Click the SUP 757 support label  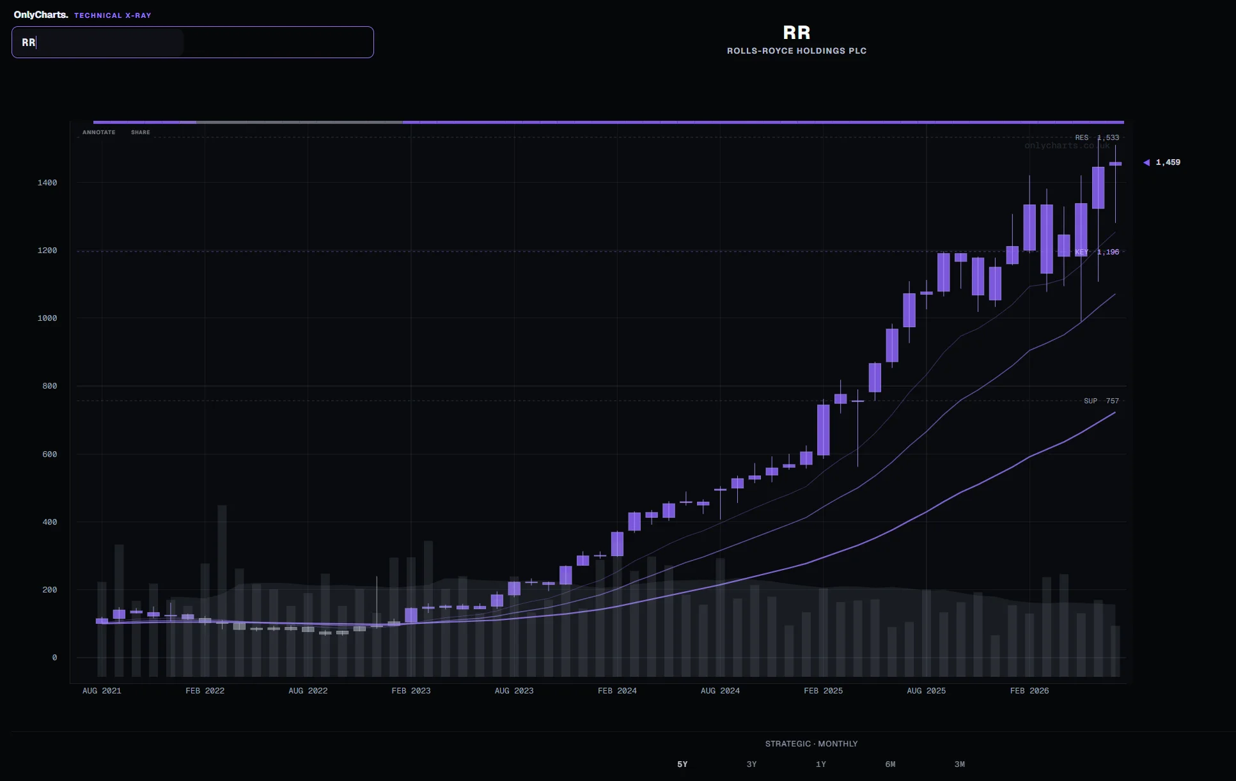(1102, 401)
